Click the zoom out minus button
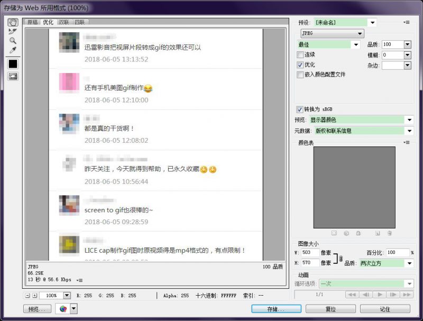This screenshot has width=423, height=321. click(x=27, y=296)
